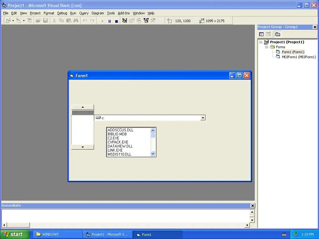Screen dimensions: 319x239
Task: Click the Start (play) toolbar button
Action: tap(102, 21)
